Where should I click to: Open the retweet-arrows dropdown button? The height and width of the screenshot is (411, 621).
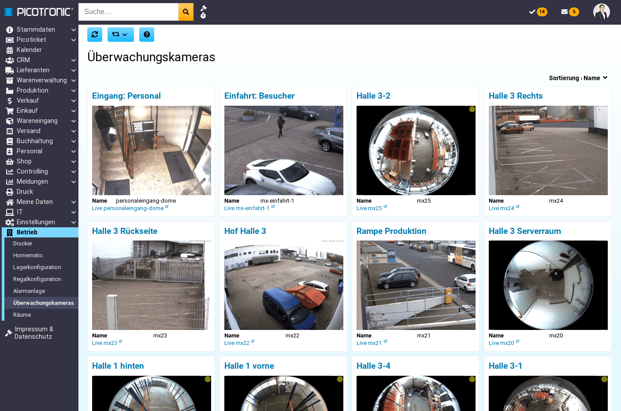coord(120,34)
